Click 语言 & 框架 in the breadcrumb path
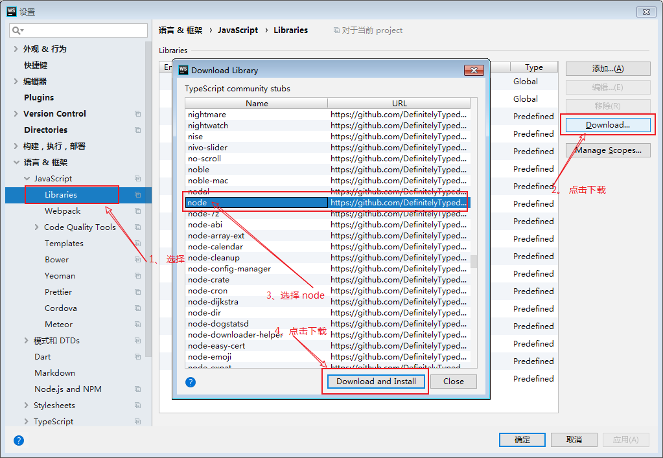 181,30
